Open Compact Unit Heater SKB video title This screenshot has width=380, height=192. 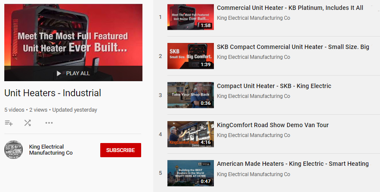click(x=274, y=86)
